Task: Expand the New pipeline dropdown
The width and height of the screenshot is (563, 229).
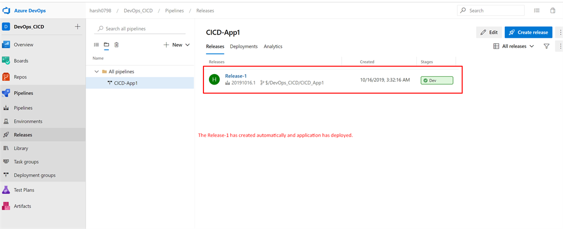Action: tap(177, 45)
